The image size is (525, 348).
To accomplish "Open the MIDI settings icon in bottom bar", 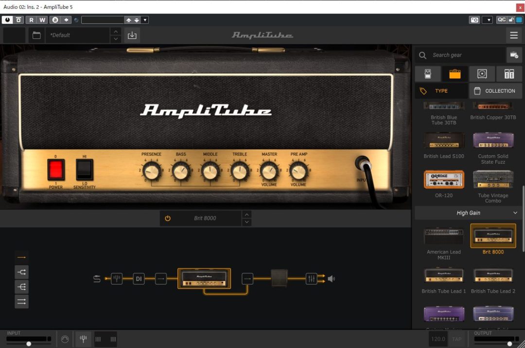I will point(65,339).
